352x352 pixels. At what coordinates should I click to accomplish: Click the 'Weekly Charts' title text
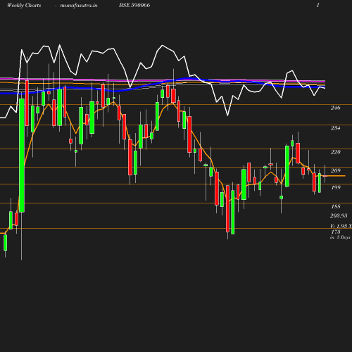point(24,6)
